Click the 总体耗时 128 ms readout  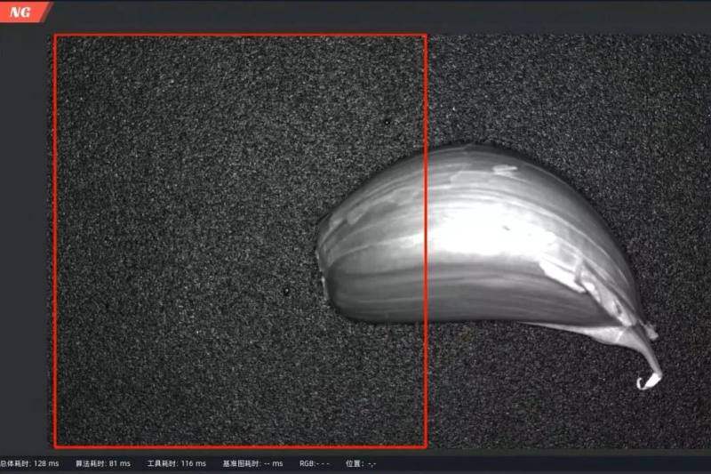coord(29,463)
